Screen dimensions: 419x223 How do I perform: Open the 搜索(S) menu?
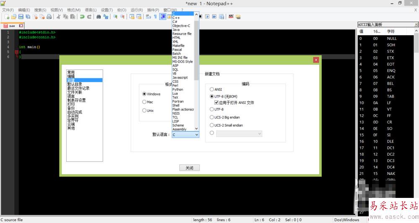tap(40, 10)
